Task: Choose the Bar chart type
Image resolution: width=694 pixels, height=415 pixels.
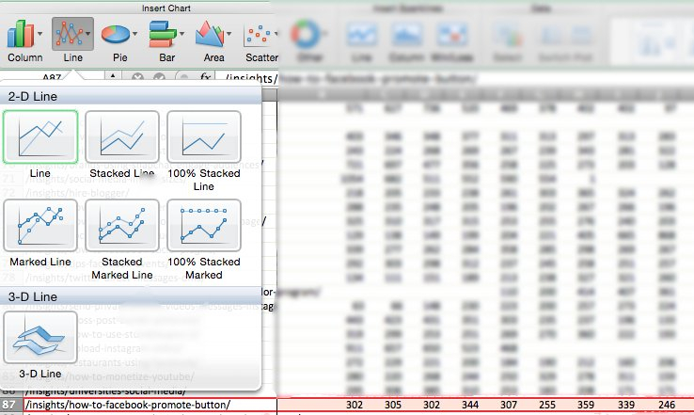Action: click(166, 40)
